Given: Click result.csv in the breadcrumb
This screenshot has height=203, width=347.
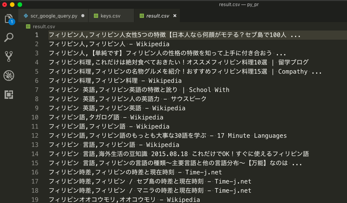Looking at the screenshot, I should coord(44,27).
